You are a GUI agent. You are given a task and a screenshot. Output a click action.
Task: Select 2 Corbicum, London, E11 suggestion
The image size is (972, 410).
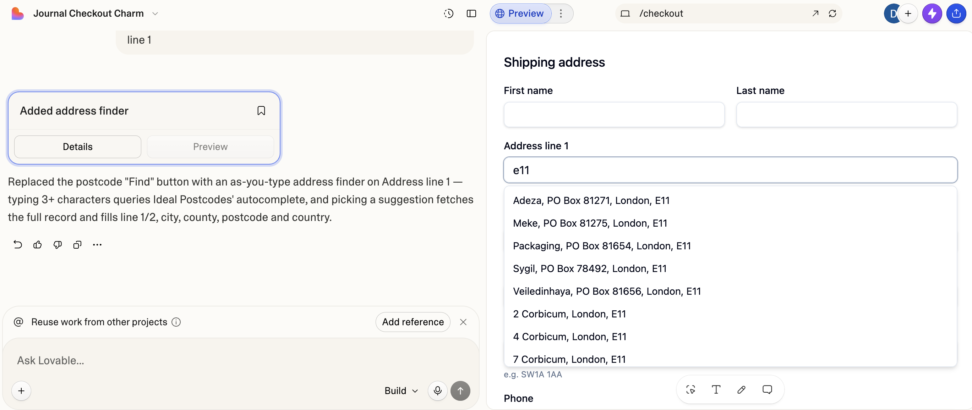pos(730,314)
